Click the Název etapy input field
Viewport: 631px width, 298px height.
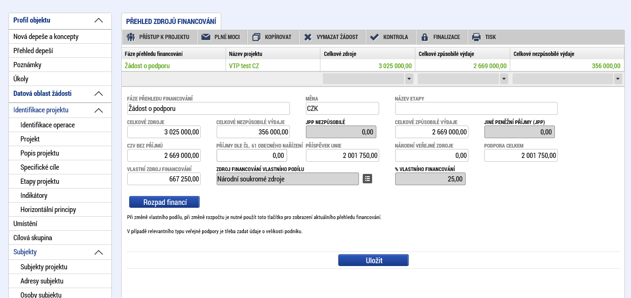coord(476,109)
